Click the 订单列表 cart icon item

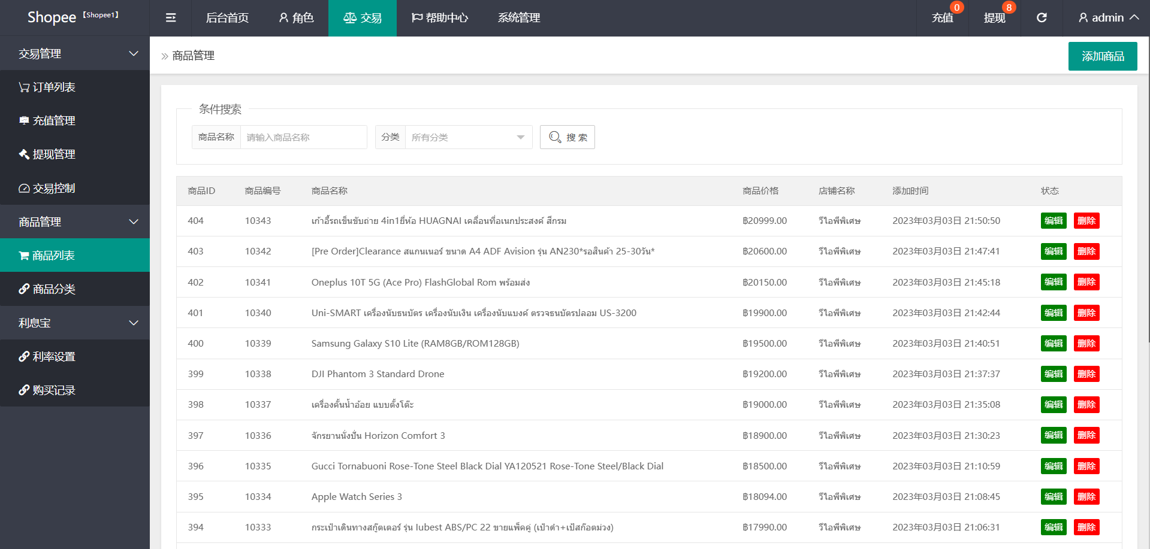tap(75, 87)
